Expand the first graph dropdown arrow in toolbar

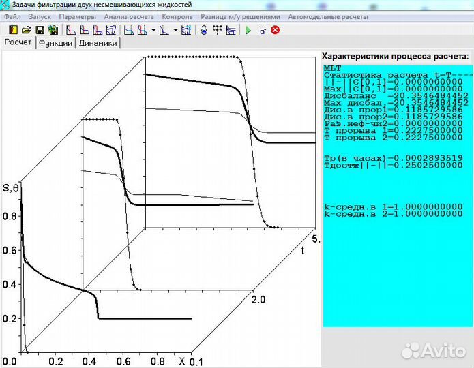153,30
